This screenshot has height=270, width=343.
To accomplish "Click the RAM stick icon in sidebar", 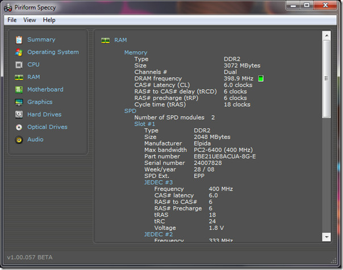I will pyautogui.click(x=19, y=77).
